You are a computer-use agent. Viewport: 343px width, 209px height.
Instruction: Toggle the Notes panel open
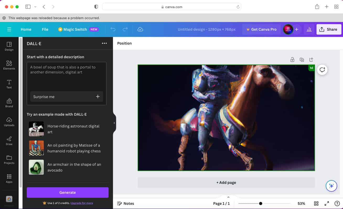click(126, 203)
